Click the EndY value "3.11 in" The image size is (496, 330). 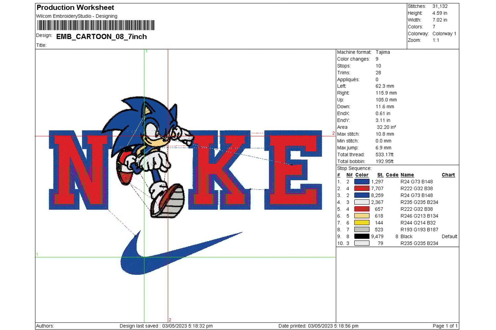click(383, 120)
